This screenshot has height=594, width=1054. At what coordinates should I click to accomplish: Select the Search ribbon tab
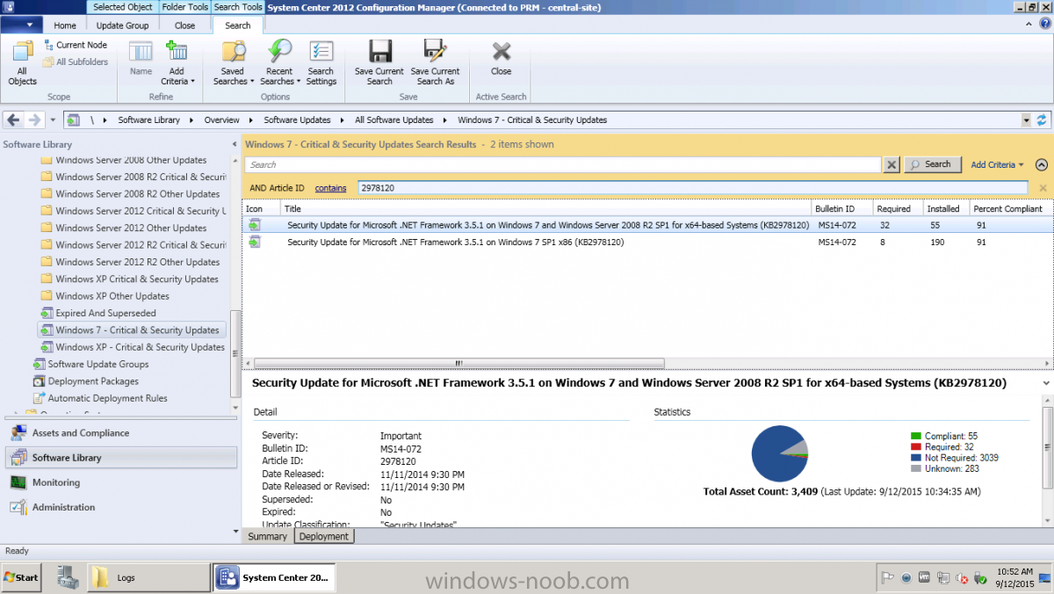pyautogui.click(x=238, y=25)
